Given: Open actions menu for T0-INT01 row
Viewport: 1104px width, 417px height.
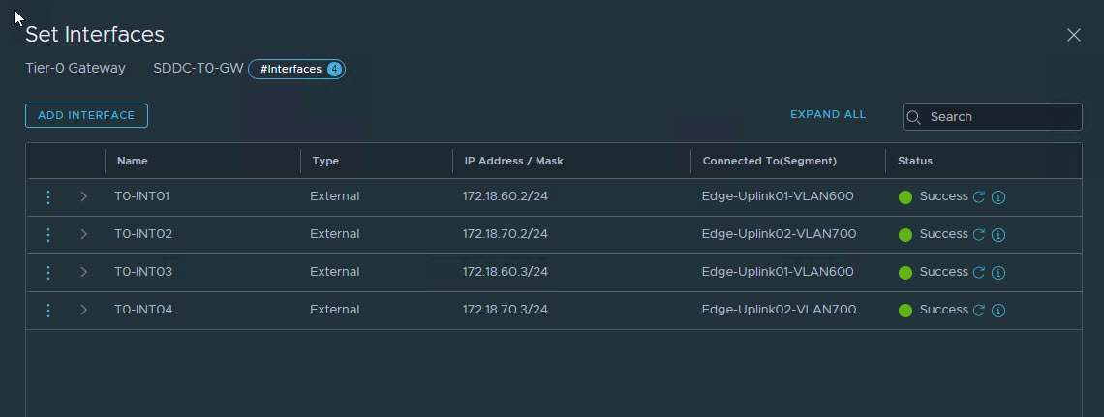Looking at the screenshot, I should coord(48,196).
